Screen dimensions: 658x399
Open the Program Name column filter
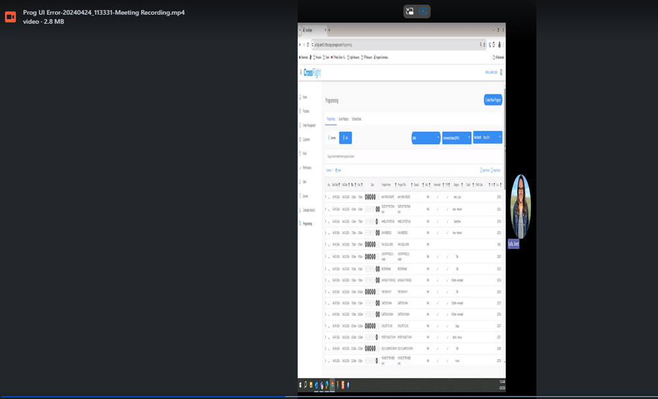395,184
